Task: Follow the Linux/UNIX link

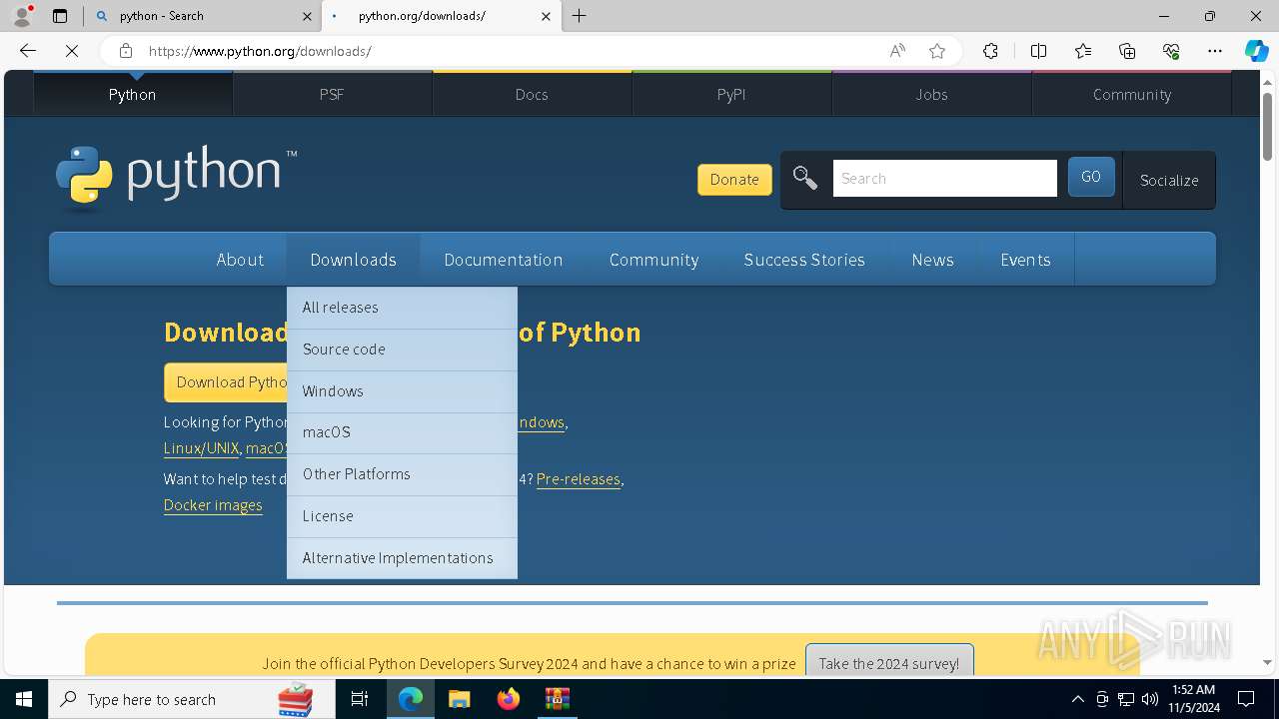Action: point(201,448)
